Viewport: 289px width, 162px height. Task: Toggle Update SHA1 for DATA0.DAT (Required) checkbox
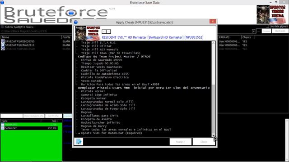tap(79, 133)
